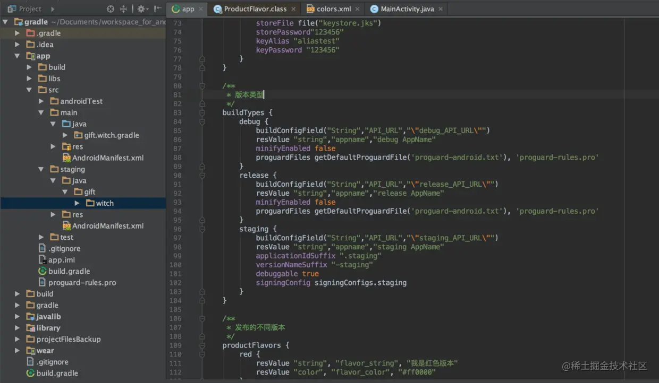Fold the release block at line 90
Screen dimensions: 659x383
tap(202, 175)
